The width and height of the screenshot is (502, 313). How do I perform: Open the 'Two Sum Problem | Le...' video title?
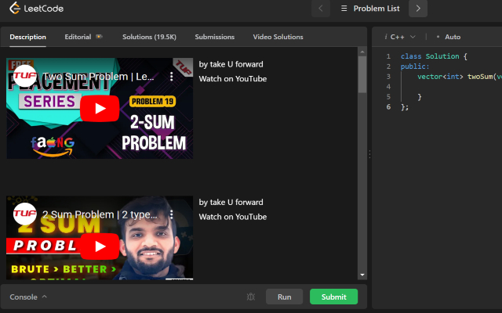coord(98,77)
